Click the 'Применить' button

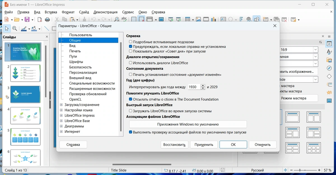coord(204,144)
